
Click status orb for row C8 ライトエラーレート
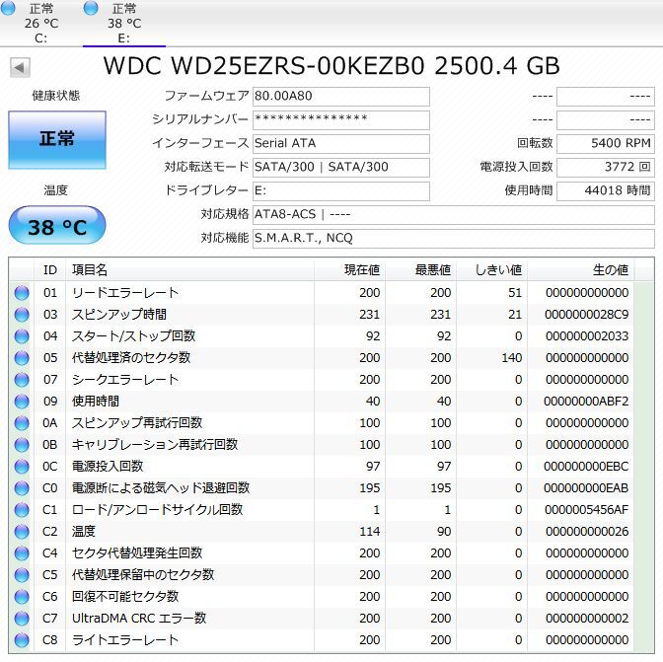point(22,640)
